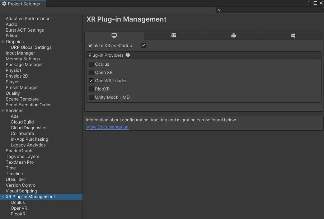This screenshot has width=324, height=219.
Task: Open the window's three-dot options menu
Action: click(309, 3)
